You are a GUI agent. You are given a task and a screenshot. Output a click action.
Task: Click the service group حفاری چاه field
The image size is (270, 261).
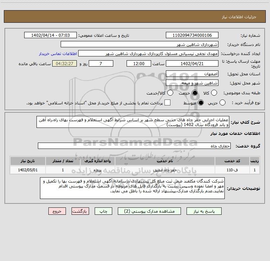pyautogui.click(x=134, y=146)
